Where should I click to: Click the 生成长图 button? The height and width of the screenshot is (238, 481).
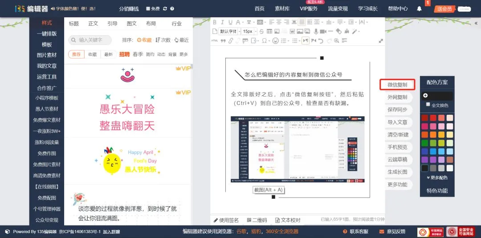397,172
